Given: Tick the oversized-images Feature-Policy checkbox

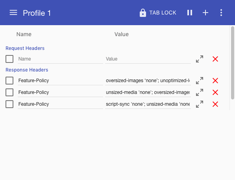Looking at the screenshot, I should [x=9, y=81].
